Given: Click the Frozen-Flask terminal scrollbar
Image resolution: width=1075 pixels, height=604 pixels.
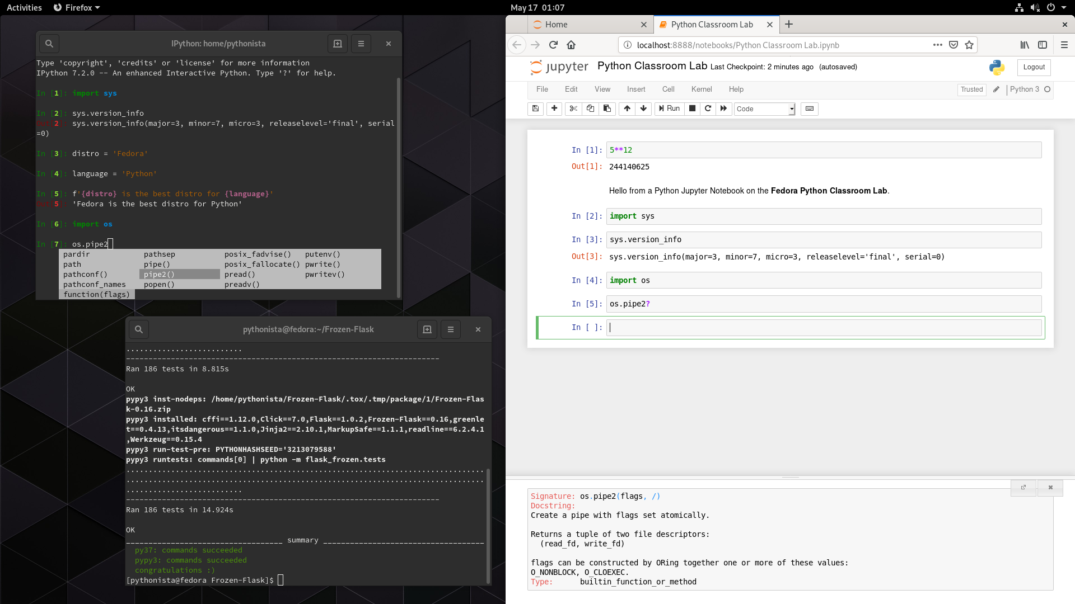Looking at the screenshot, I should (x=488, y=526).
